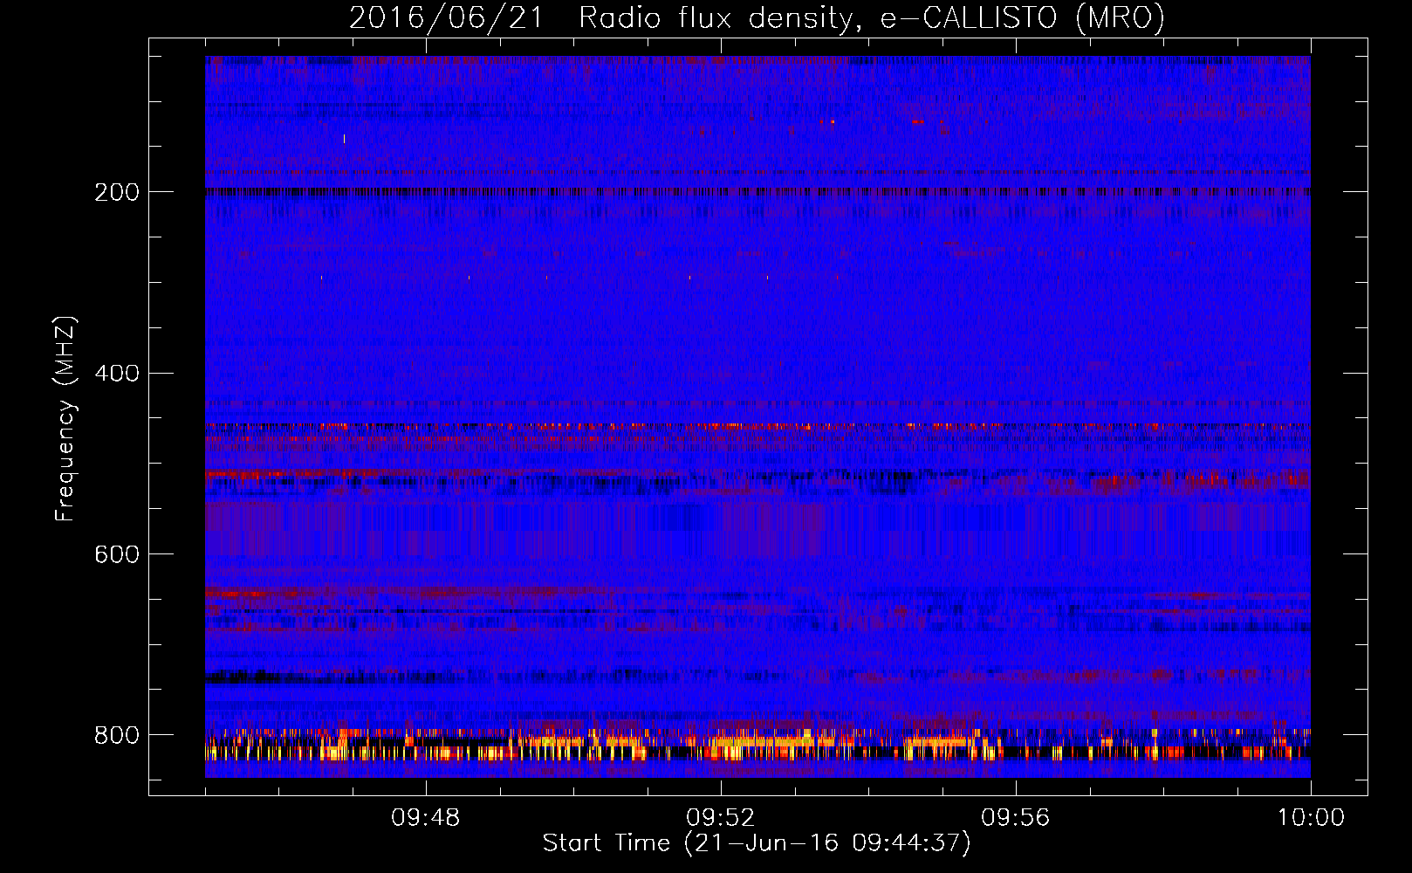Click the '600' frequency tick label
Screen dimensions: 1412x873
(117, 555)
